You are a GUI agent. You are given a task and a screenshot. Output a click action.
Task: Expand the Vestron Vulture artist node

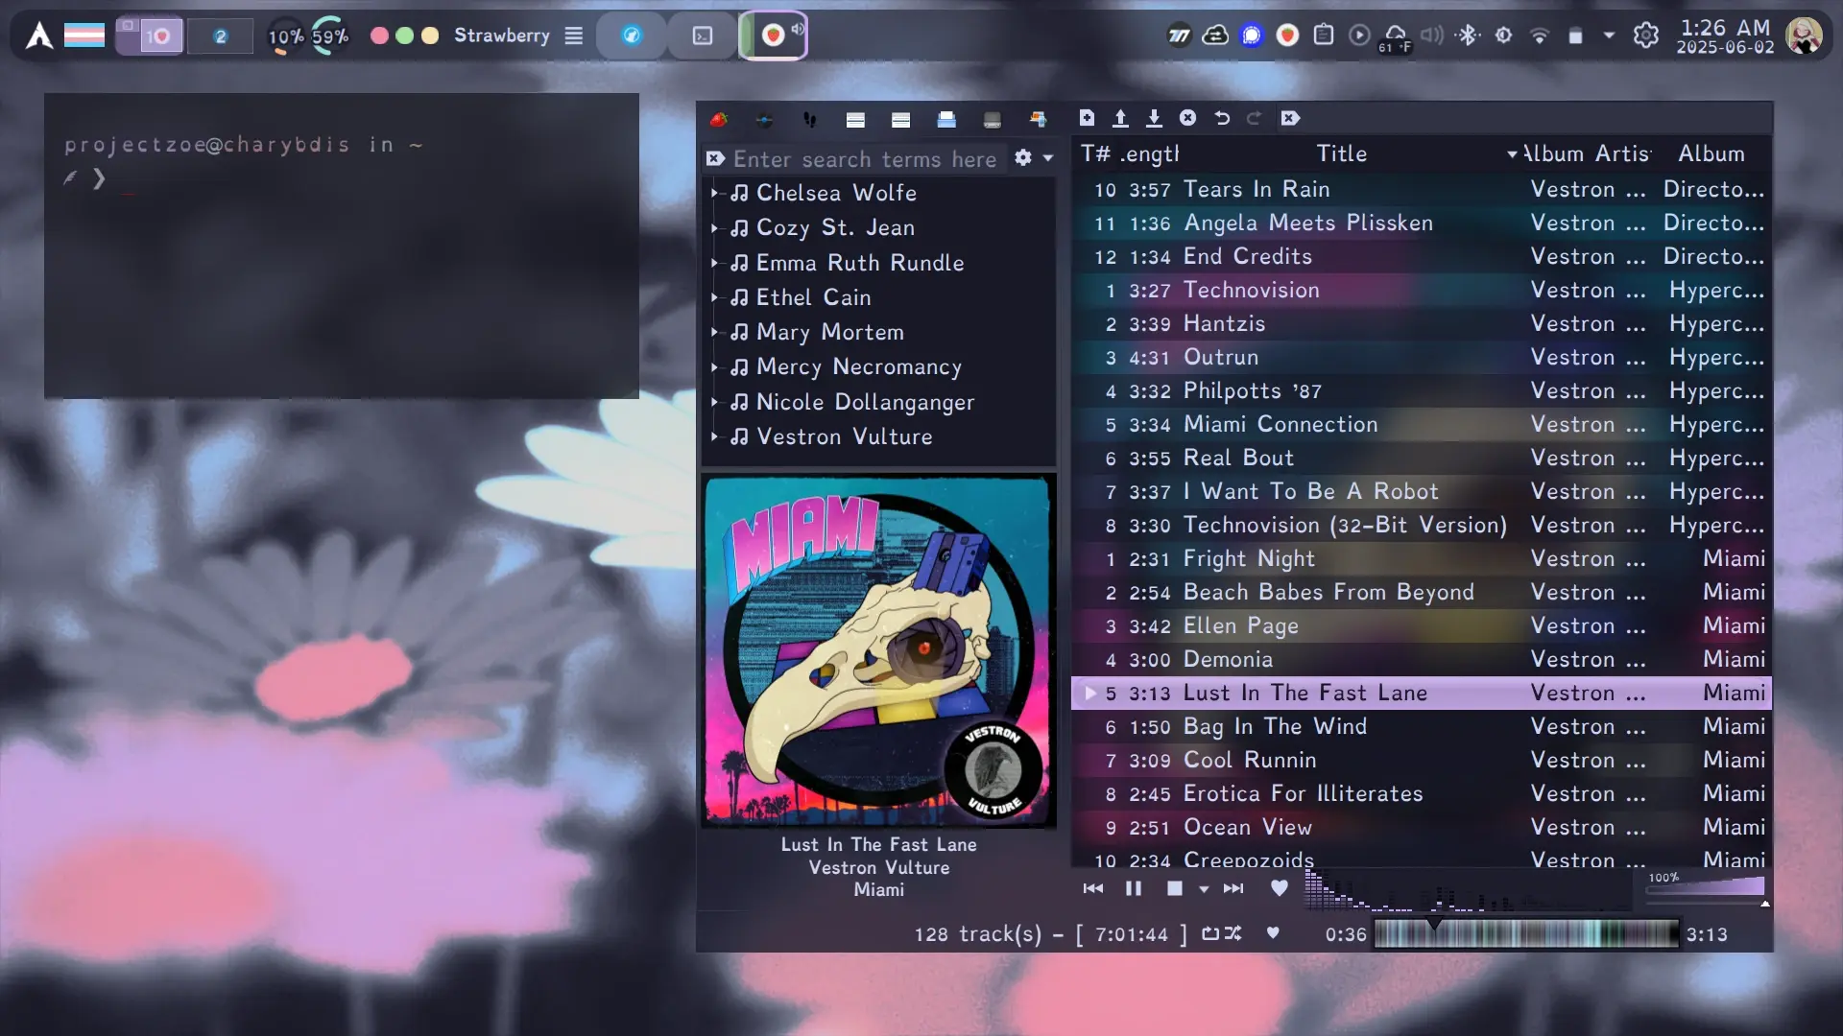(x=714, y=436)
